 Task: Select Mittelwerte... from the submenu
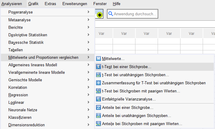coord(154,58)
